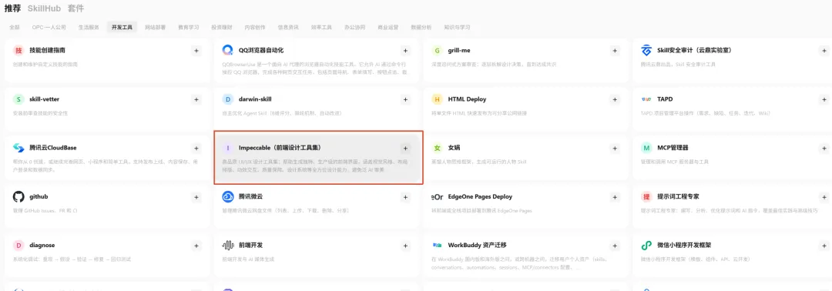This screenshot has width=832, height=291.
Task: Add skill-vetter using its plus button
Action: coord(196,99)
